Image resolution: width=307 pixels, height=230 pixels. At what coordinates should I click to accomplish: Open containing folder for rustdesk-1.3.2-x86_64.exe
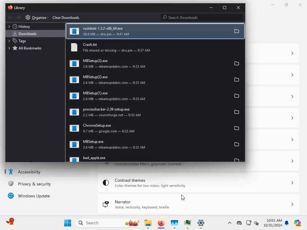click(237, 31)
